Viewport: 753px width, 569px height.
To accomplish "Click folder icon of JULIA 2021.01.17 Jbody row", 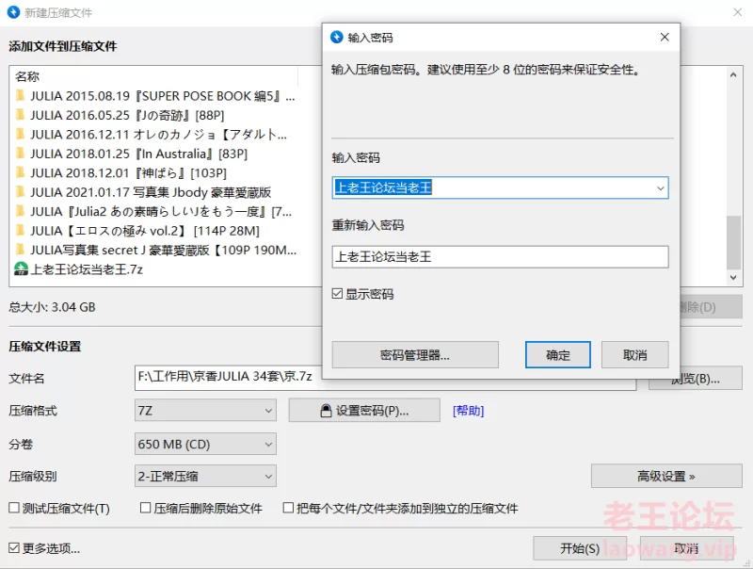I will click(x=20, y=192).
